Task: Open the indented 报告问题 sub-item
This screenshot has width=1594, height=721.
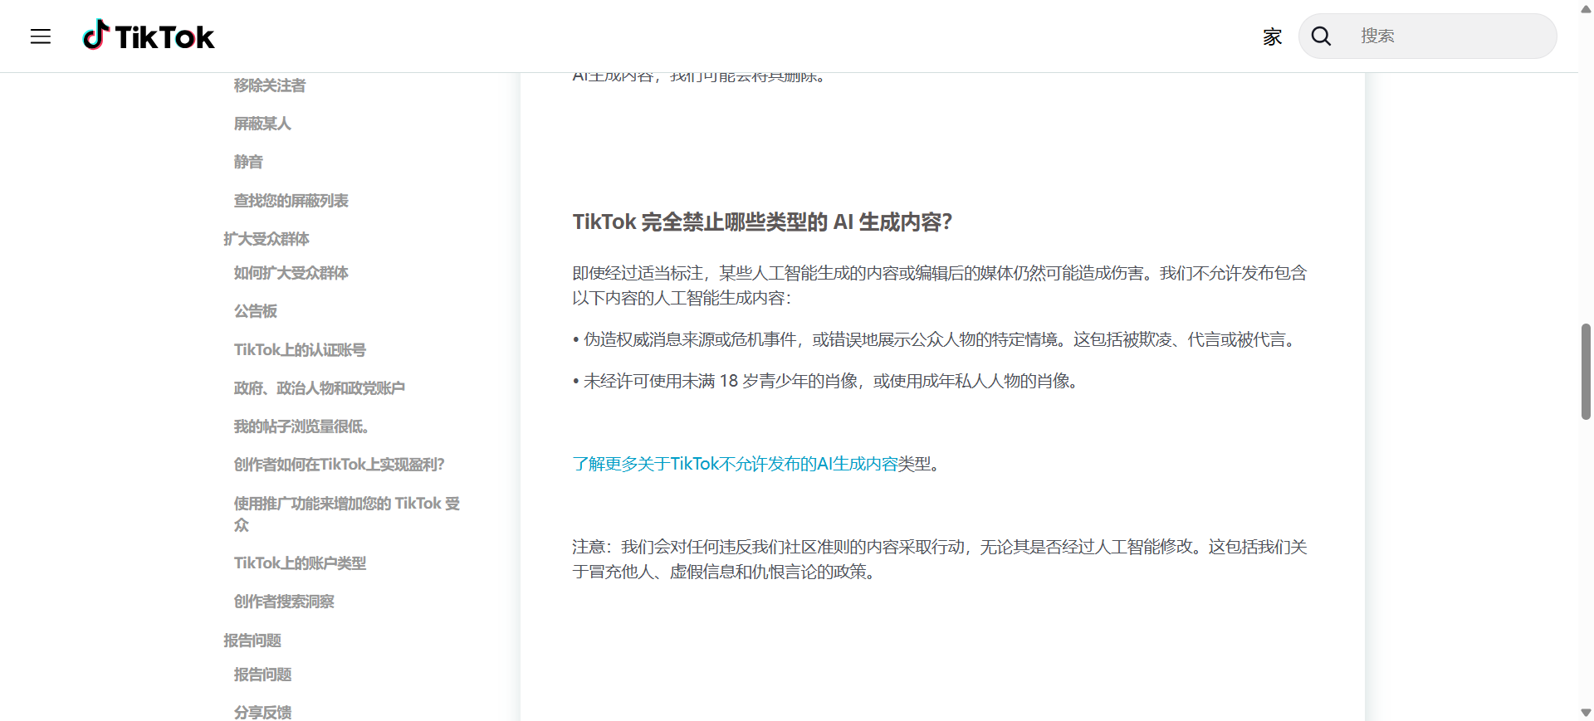Action: (263, 675)
